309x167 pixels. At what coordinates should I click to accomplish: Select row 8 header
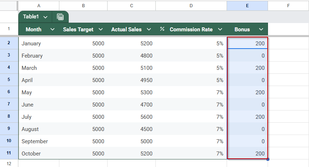pos(9,116)
